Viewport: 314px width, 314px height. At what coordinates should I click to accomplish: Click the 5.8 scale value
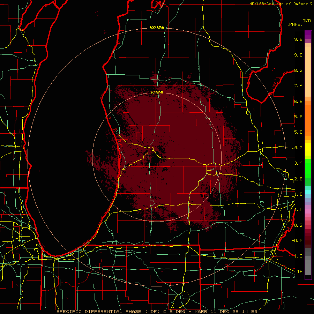pyautogui.click(x=298, y=117)
